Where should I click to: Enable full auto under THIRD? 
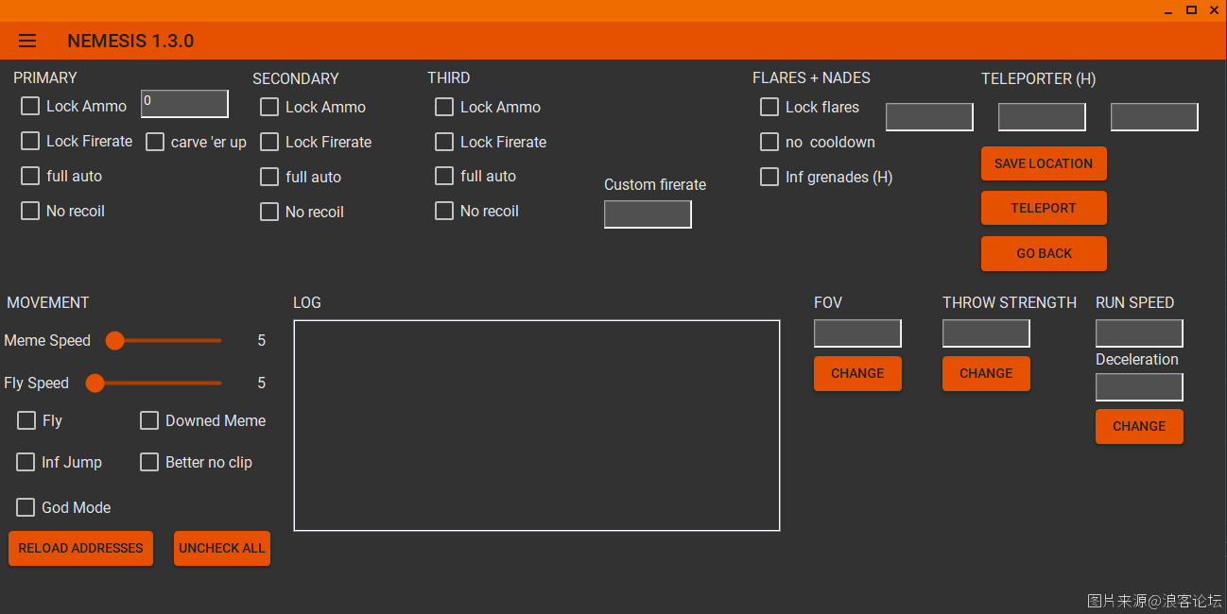point(444,176)
